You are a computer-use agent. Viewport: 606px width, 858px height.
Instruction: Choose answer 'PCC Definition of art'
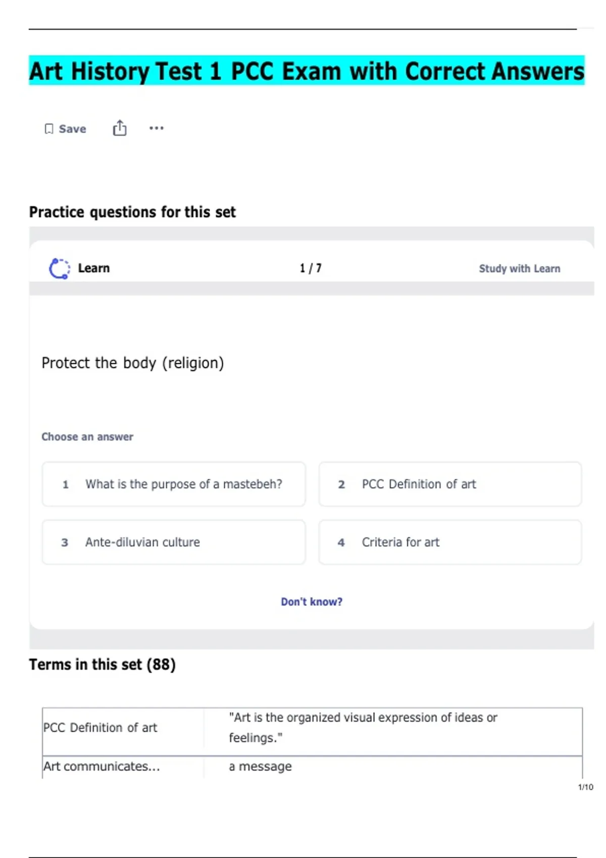pyautogui.click(x=449, y=485)
